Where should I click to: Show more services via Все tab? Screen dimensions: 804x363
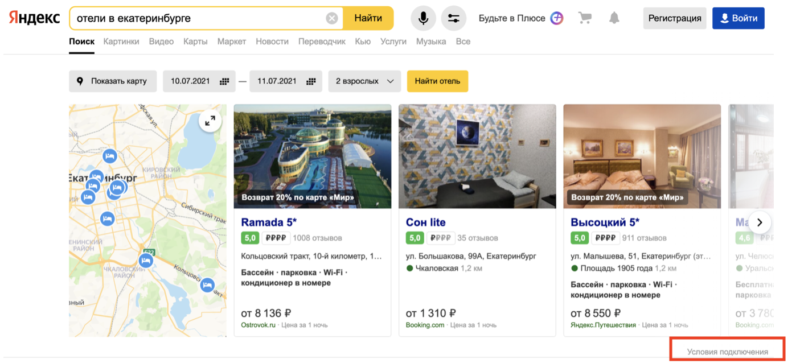point(463,42)
